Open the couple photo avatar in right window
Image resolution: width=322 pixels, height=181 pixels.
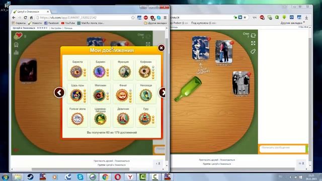click(x=224, y=52)
